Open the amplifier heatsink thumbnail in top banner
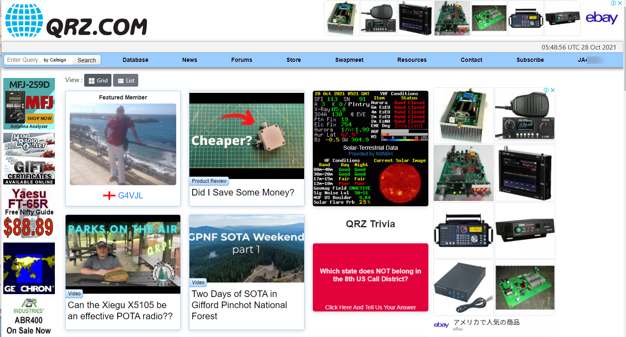Image resolution: width=626 pixels, height=337 pixels. coord(342,18)
